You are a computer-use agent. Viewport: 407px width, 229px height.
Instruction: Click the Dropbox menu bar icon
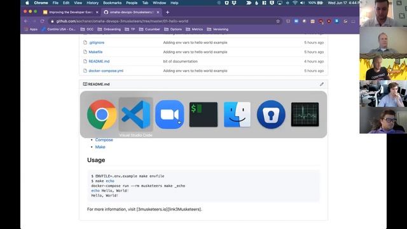click(x=234, y=3)
